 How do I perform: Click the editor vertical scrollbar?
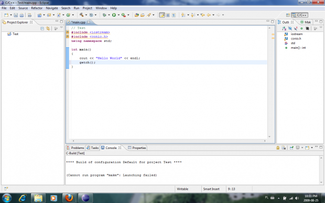[269, 82]
